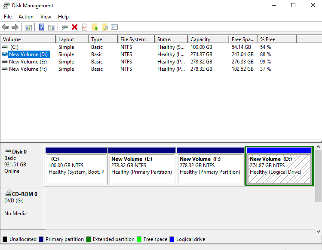Maximize the Disk Management window
Viewport: 322px width, 250px height.
293,5
